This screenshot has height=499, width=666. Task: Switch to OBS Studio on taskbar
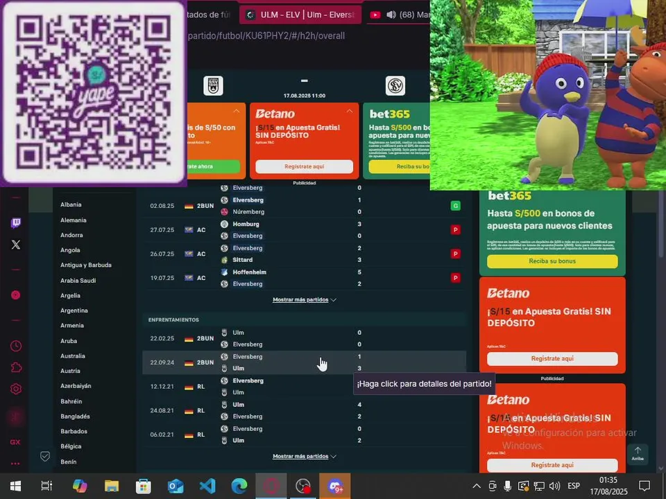pos(303,486)
